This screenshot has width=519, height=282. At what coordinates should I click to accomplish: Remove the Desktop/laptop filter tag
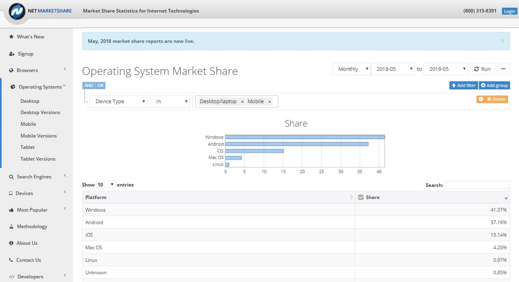coord(242,102)
